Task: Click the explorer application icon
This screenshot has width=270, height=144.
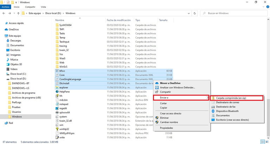Action: 57,88
